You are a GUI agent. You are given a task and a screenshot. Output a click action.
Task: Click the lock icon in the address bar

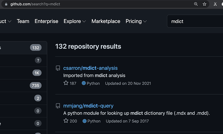tap(5, 4)
